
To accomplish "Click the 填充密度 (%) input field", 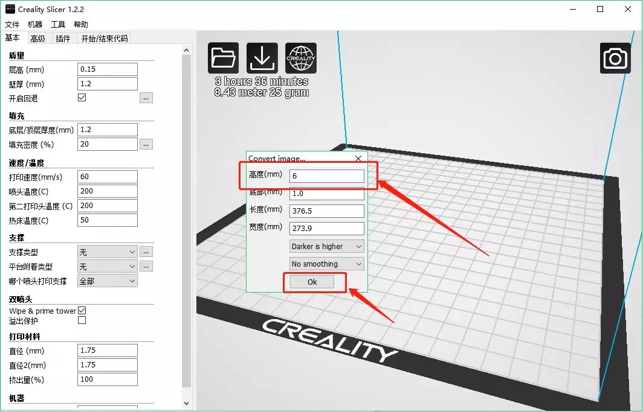I will (x=108, y=144).
